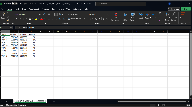Click the Align Left icon
Screen dimensions: 192x107
(x=49, y=18)
